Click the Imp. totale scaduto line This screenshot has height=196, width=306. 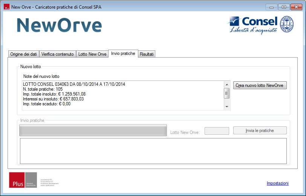[47, 104]
